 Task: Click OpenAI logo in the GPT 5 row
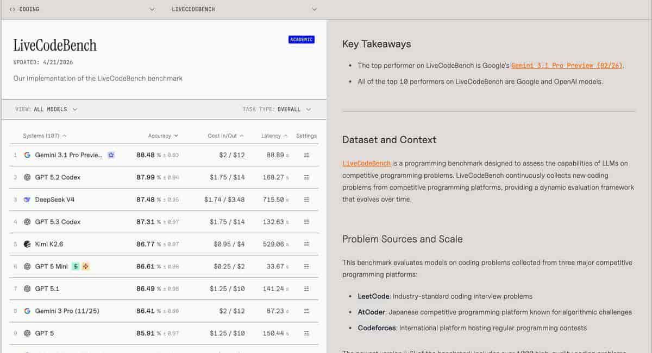point(27,333)
